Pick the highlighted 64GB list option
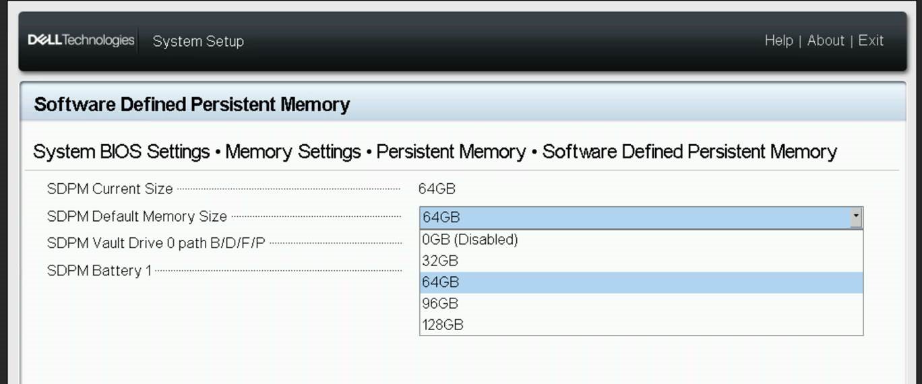This screenshot has height=384, width=922. pyautogui.click(x=440, y=282)
